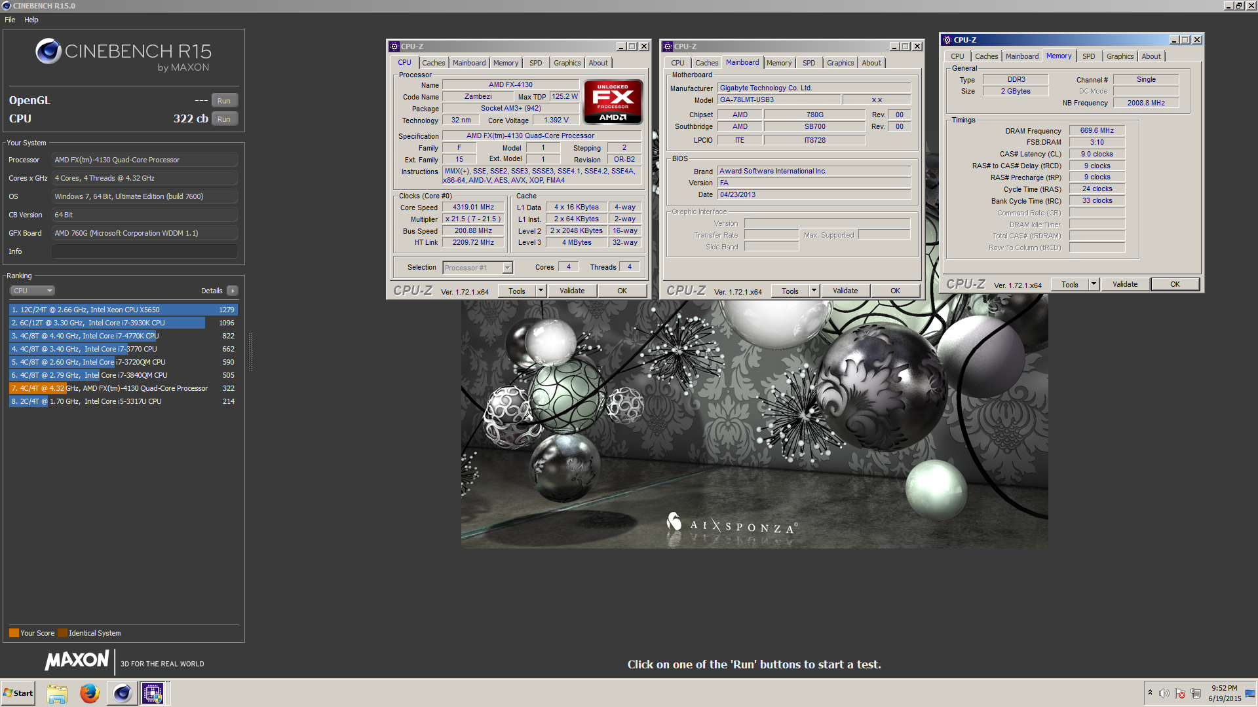Screen dimensions: 1258x707
Task: Open Memory tab in first CPU-Z window
Action: click(x=506, y=63)
